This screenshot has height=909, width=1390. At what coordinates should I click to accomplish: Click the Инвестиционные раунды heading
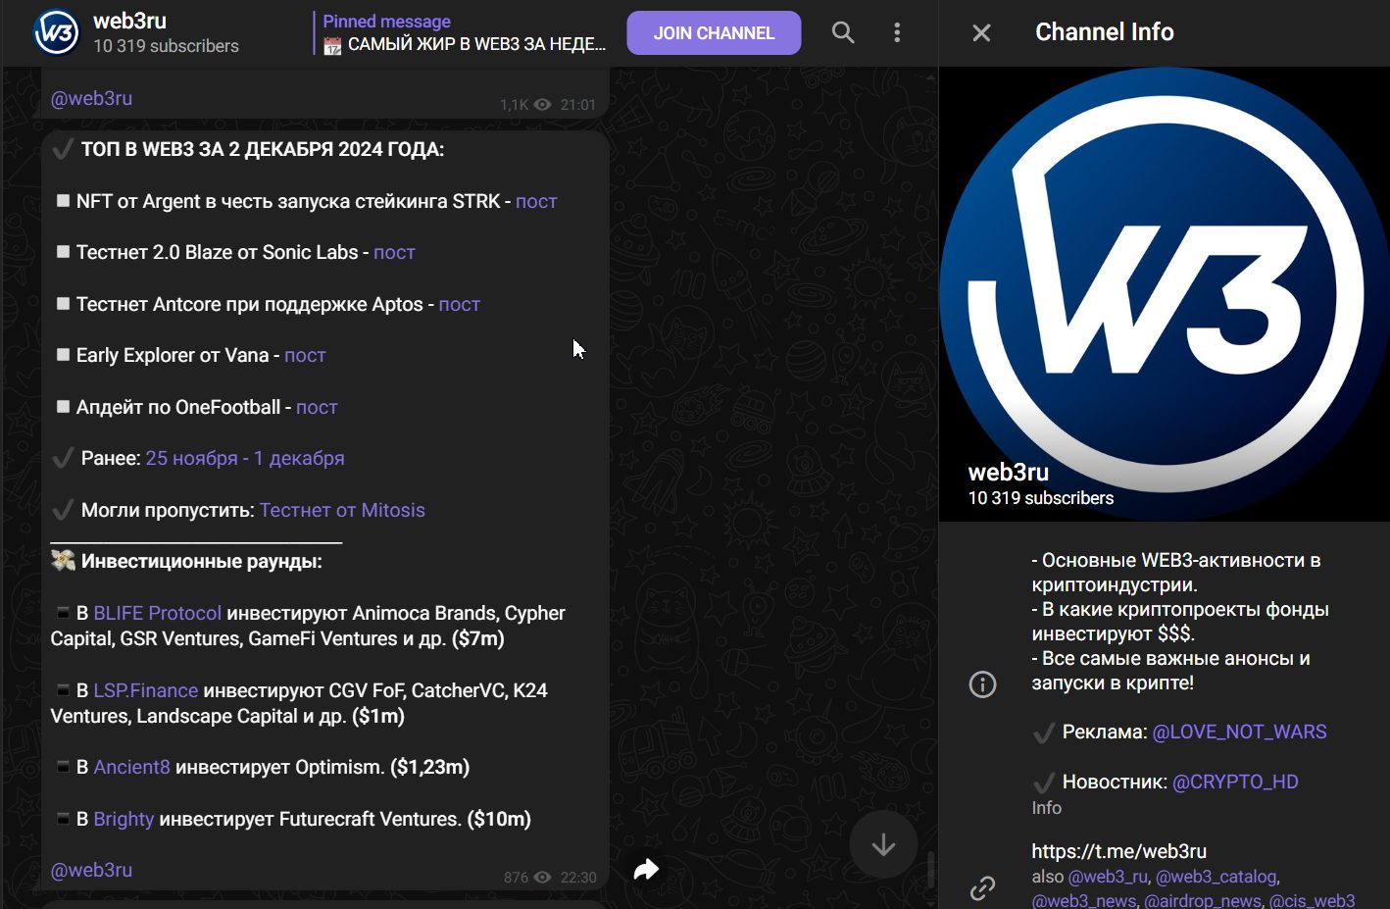[201, 561]
